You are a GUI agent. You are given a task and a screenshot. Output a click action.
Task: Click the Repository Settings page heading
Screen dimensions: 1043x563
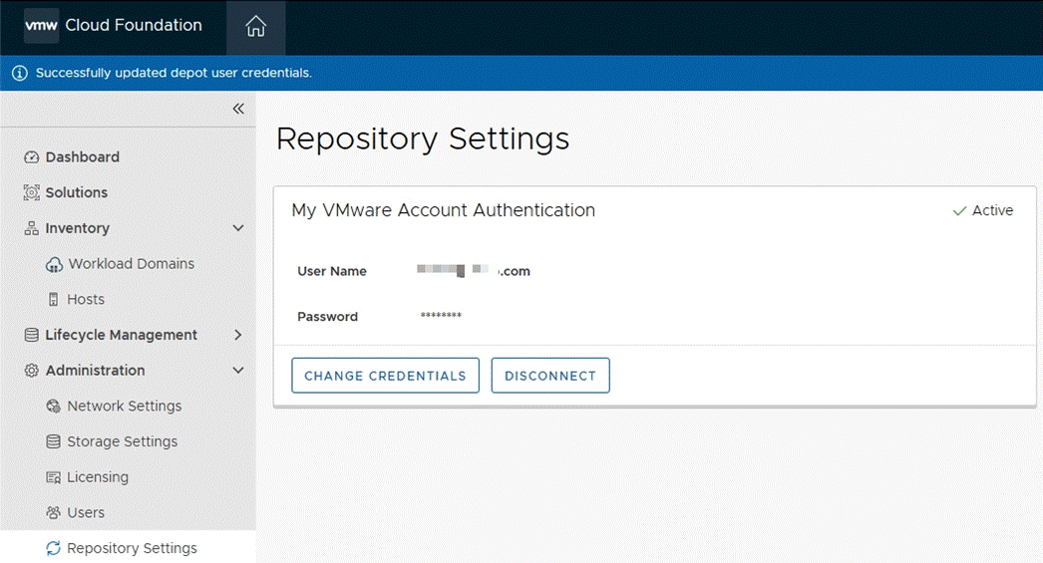(x=423, y=139)
